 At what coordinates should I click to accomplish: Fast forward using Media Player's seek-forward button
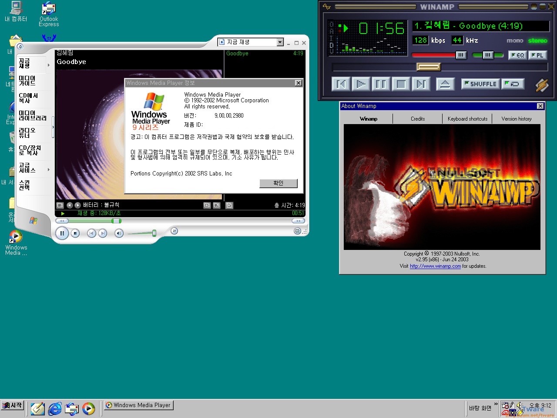tap(298, 221)
